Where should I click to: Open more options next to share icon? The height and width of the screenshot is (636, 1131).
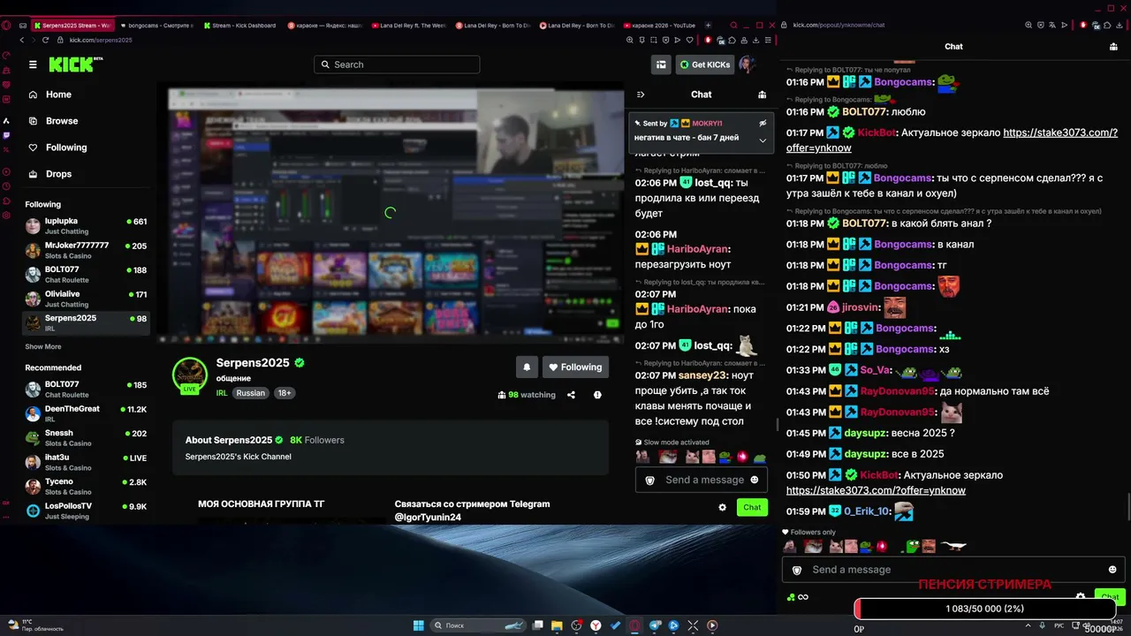pos(597,395)
